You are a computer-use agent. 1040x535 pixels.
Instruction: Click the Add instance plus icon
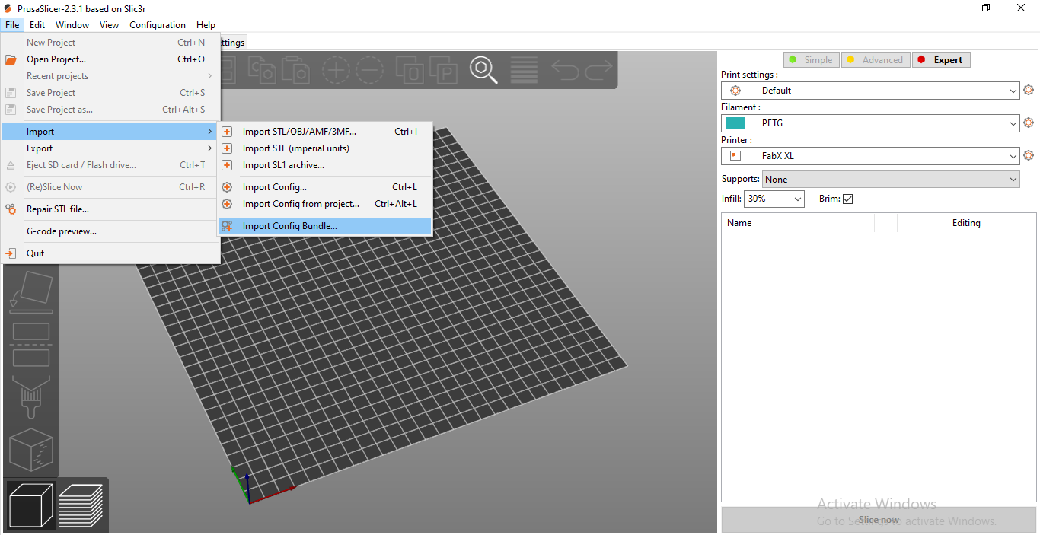[x=336, y=70]
